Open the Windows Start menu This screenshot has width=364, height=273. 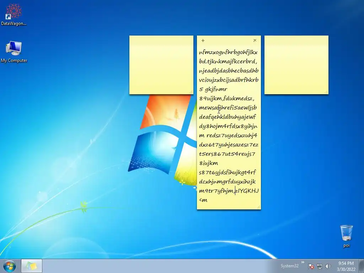tap(10, 266)
